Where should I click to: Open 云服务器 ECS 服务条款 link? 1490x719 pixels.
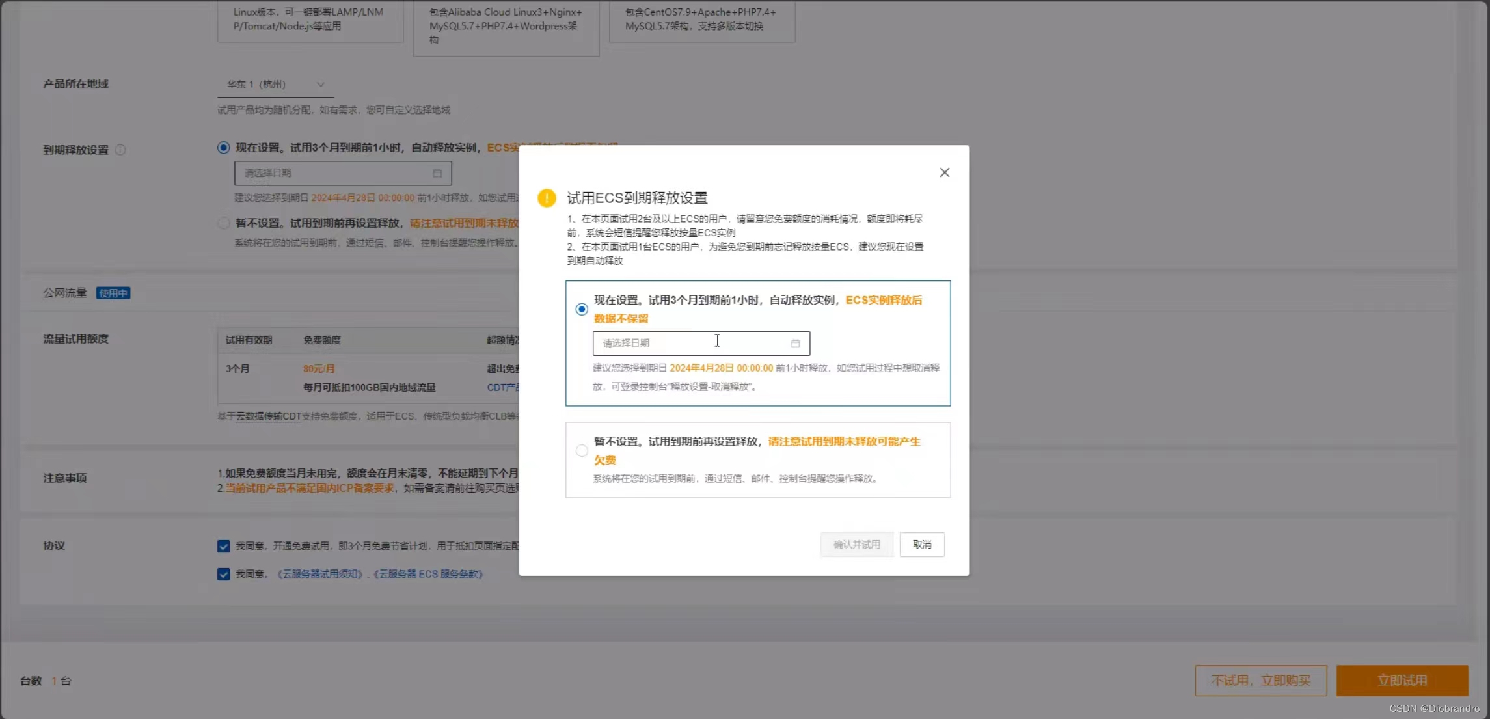tap(428, 574)
